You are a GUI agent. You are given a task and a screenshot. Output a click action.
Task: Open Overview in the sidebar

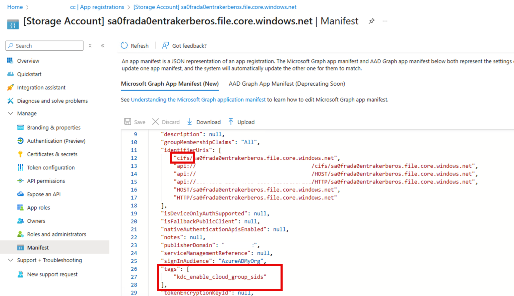(28, 61)
